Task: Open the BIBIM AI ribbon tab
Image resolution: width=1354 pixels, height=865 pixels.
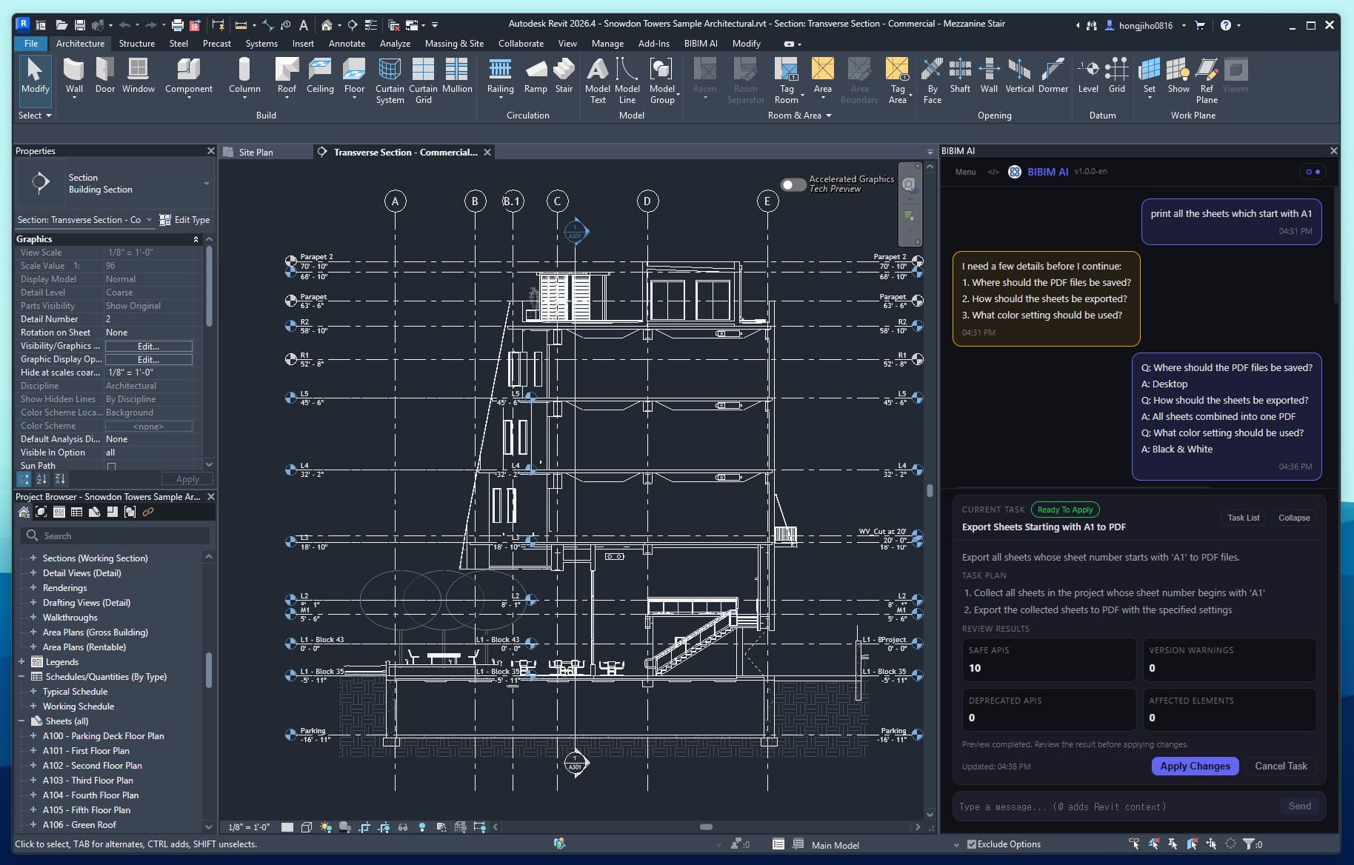Action: pos(701,44)
